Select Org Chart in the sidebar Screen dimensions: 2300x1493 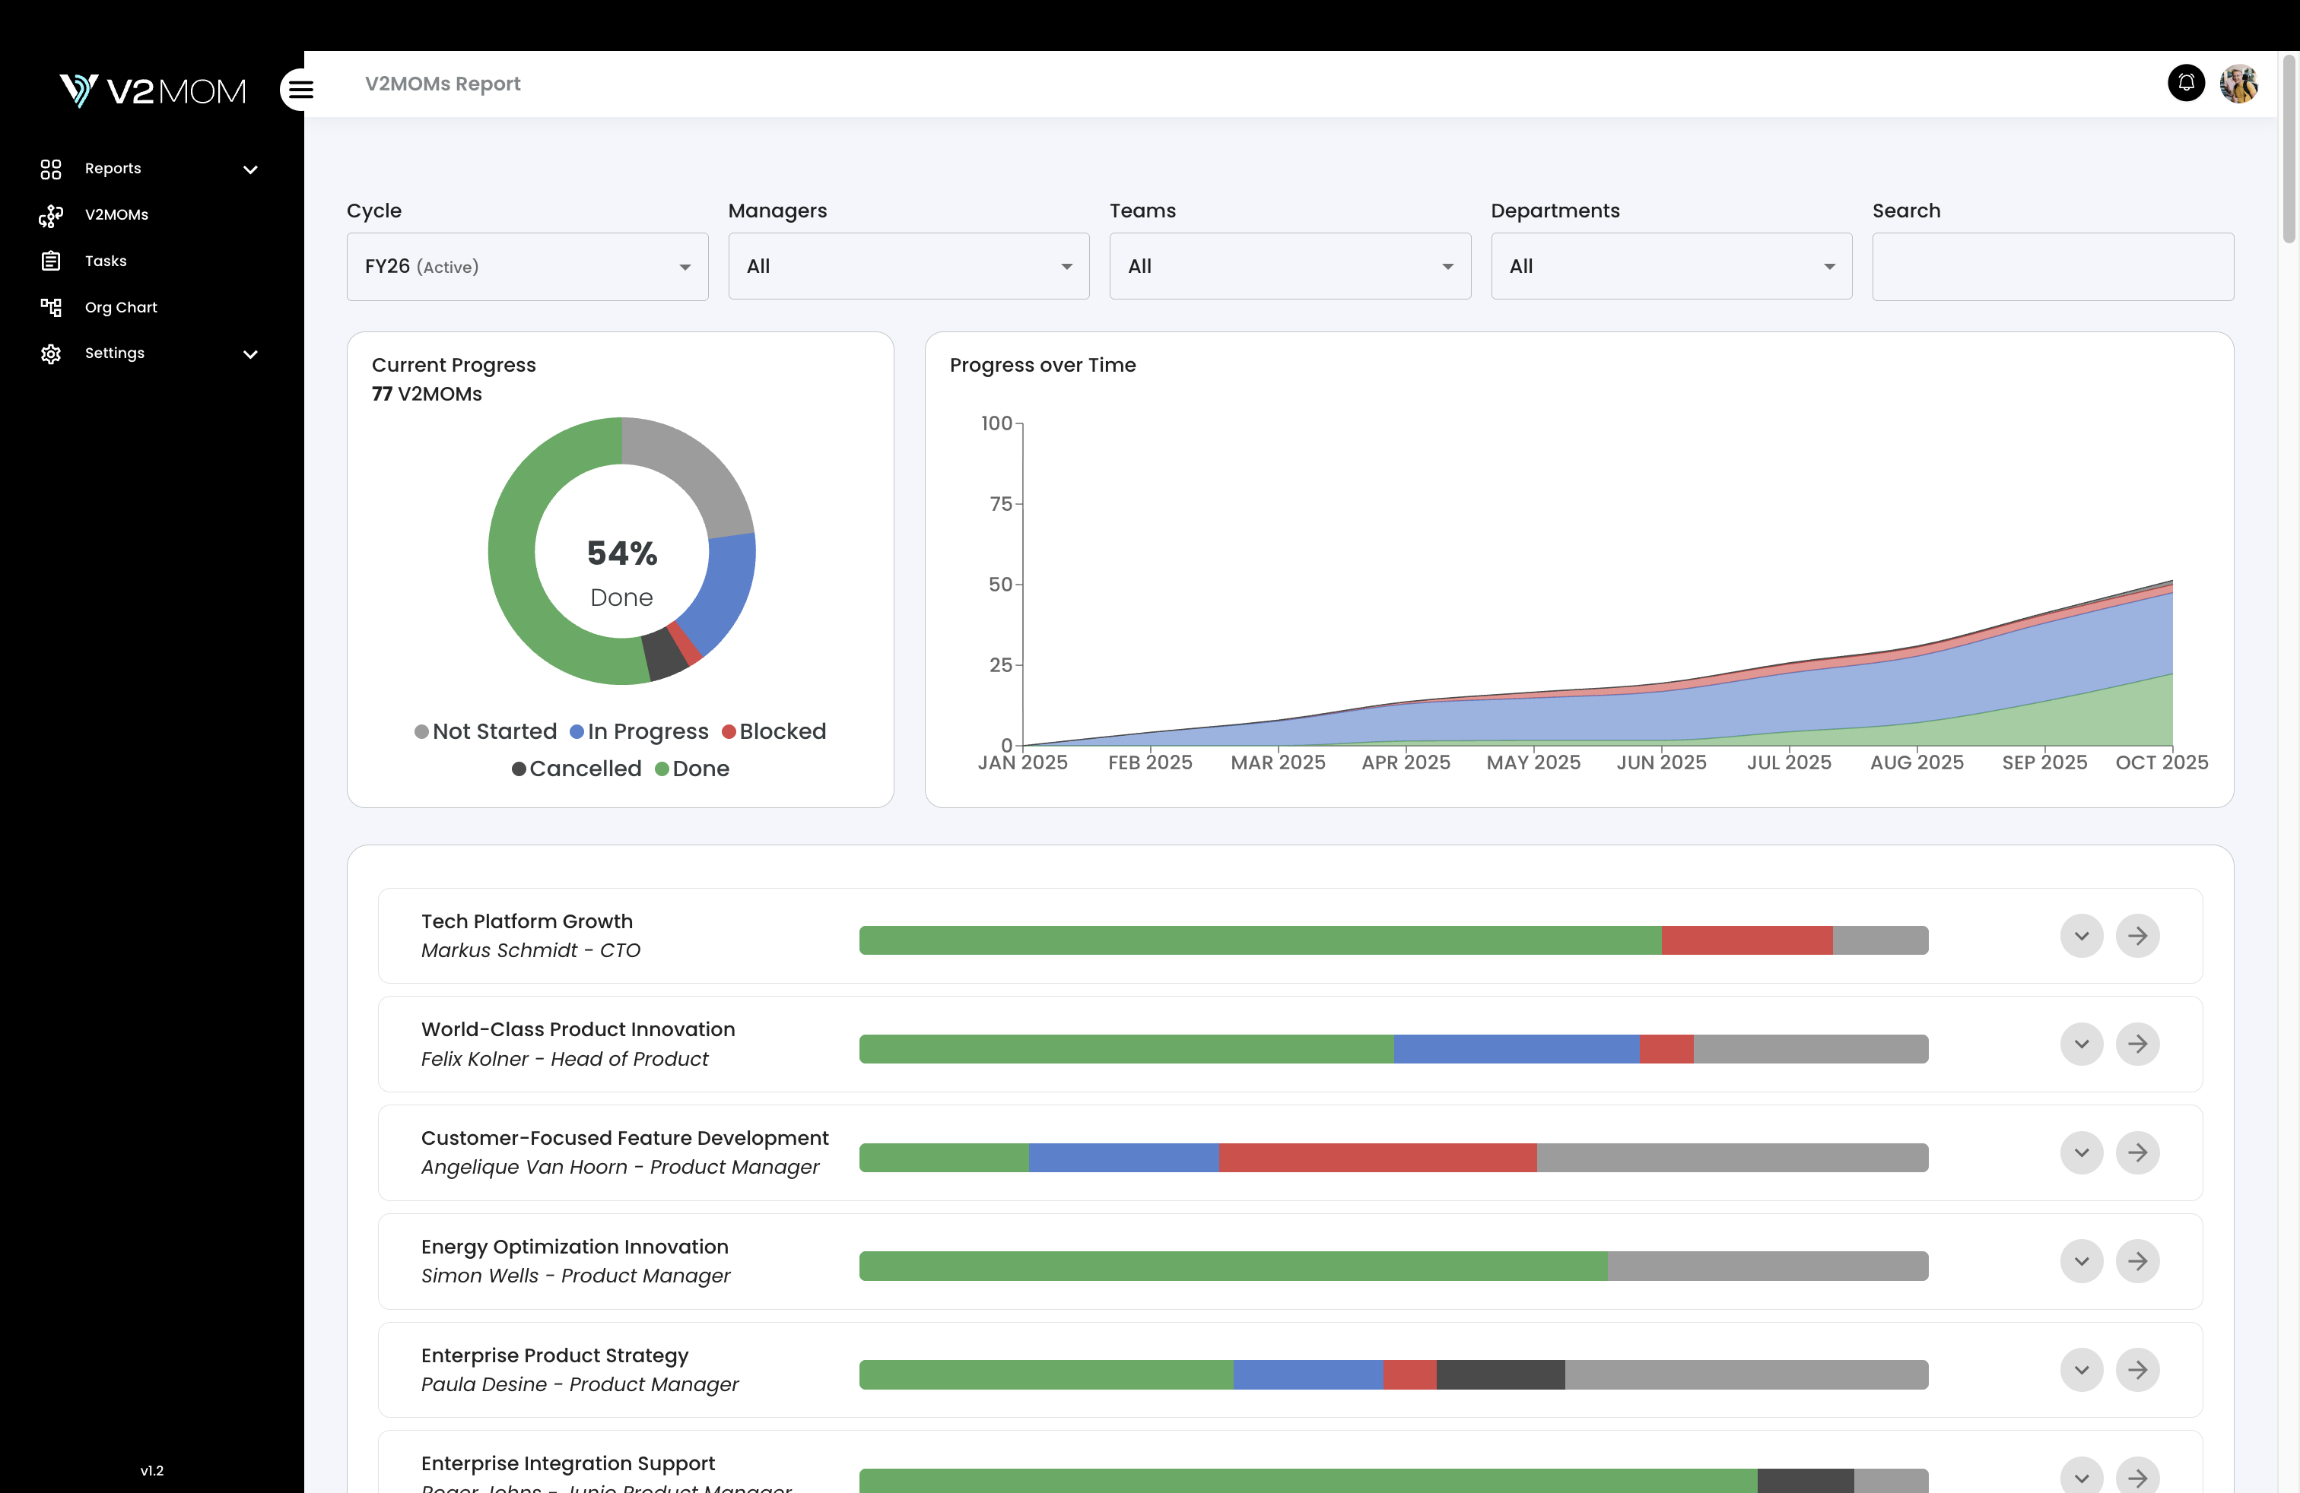click(121, 307)
